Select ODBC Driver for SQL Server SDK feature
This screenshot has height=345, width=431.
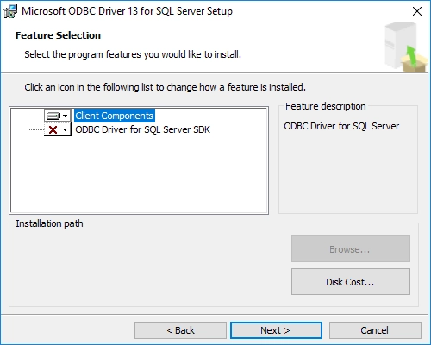[142, 129]
